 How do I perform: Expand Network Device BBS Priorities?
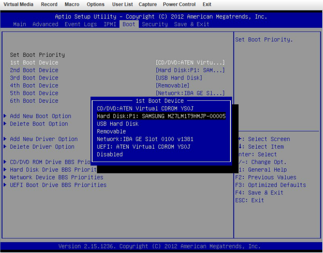pyautogui.click(x=56, y=178)
